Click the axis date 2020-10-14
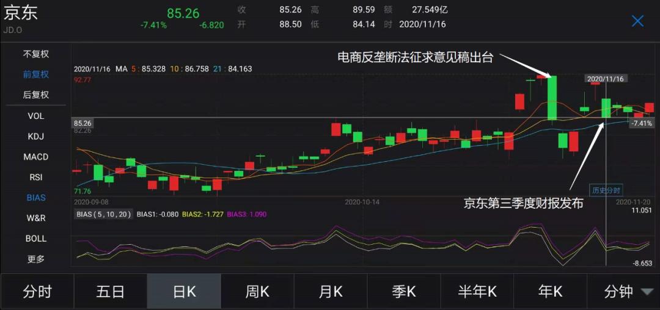Viewport: 660px width, 310px height. tap(362, 201)
